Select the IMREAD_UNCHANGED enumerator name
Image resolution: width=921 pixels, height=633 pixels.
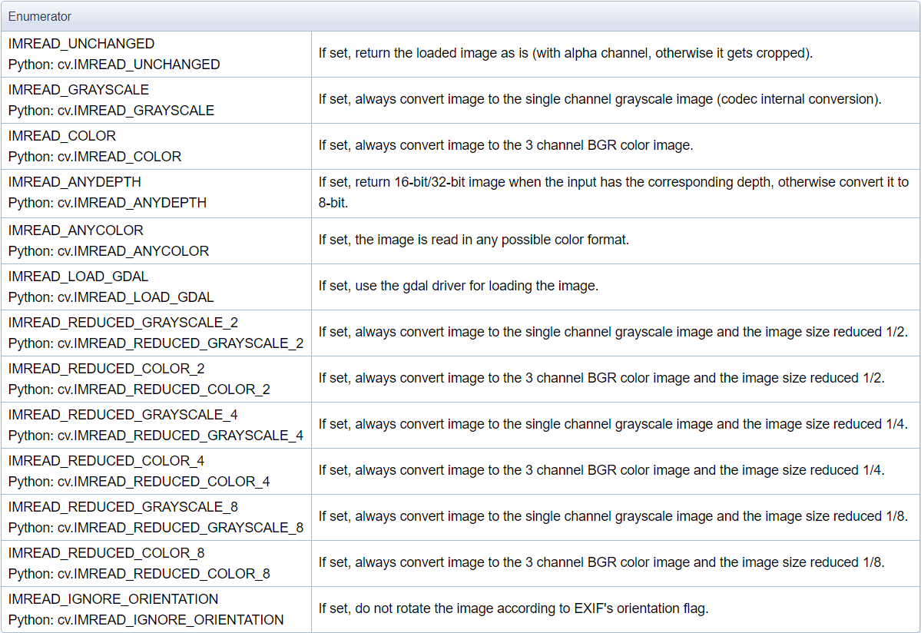(x=81, y=44)
